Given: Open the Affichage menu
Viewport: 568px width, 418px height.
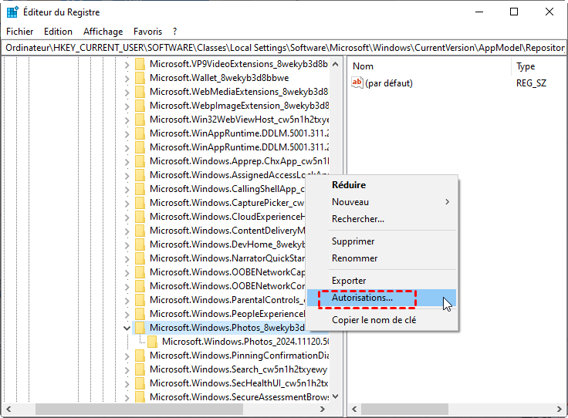Looking at the screenshot, I should (103, 32).
